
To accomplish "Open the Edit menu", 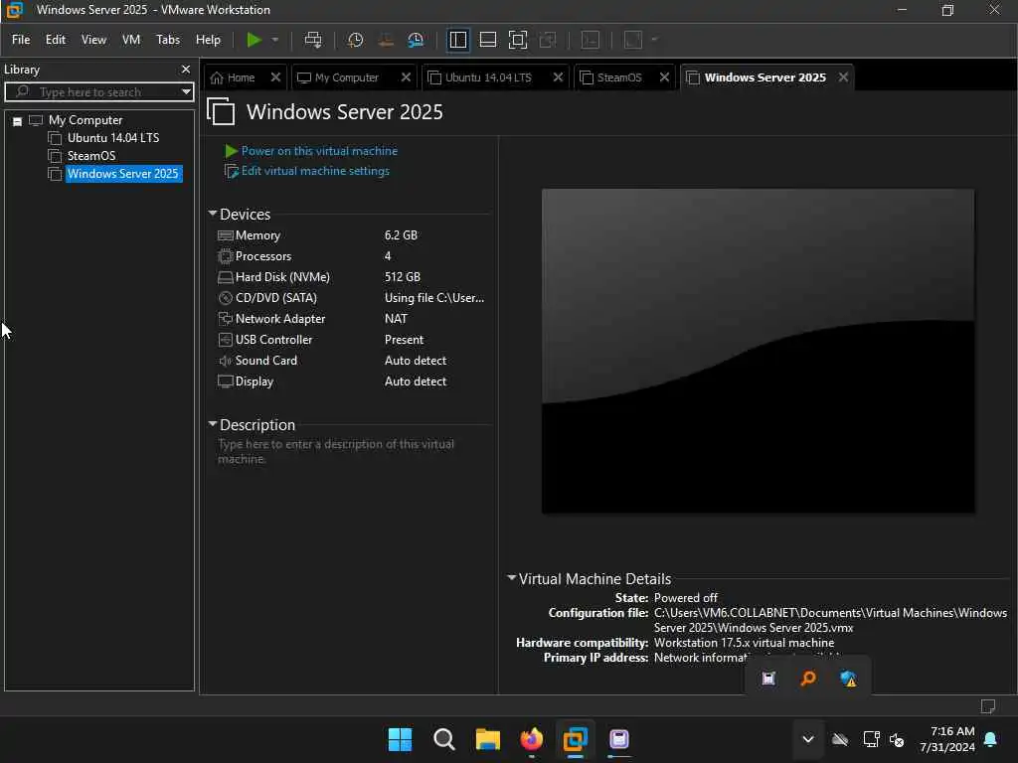I will click(x=56, y=40).
